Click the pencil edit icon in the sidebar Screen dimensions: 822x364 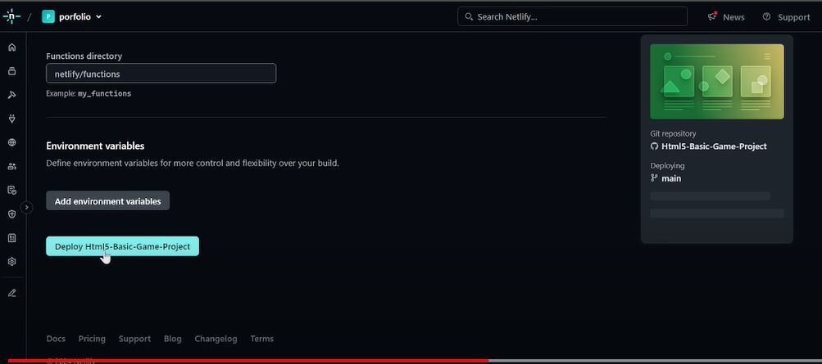pos(12,293)
